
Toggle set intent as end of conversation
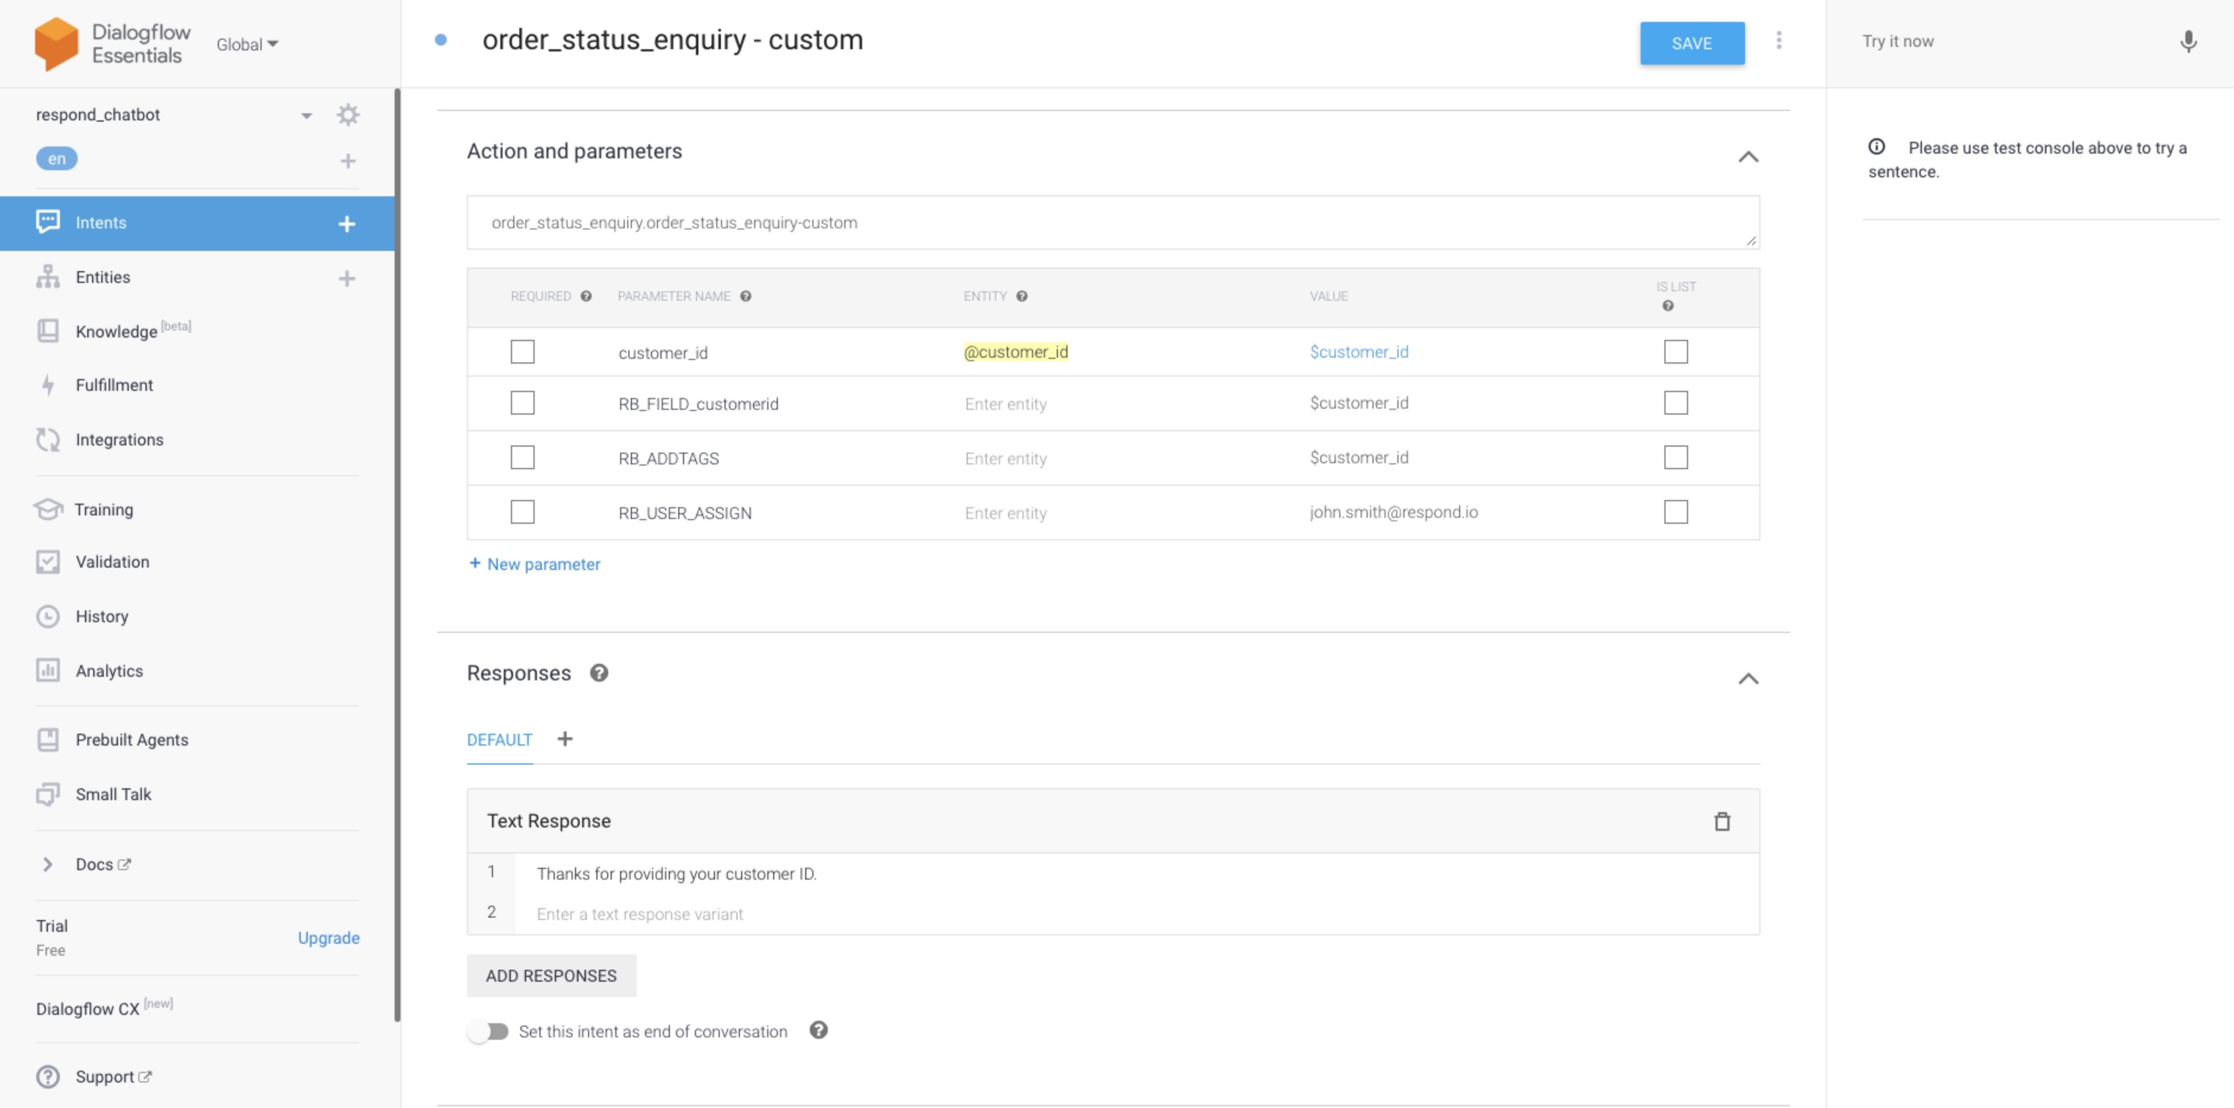488,1031
